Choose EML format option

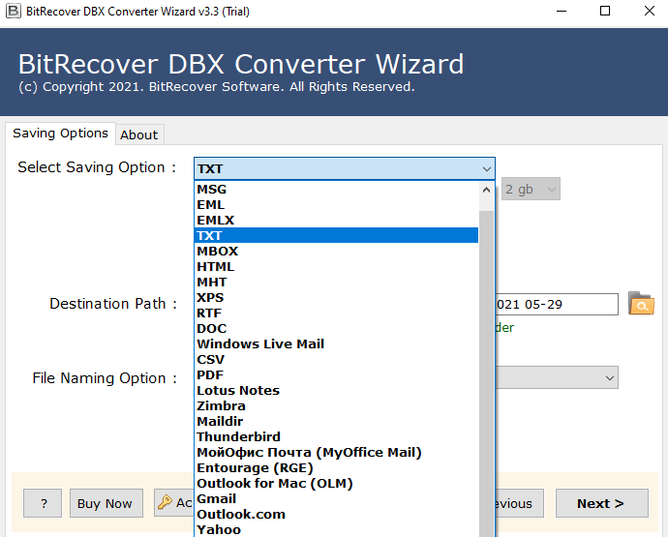(x=336, y=204)
